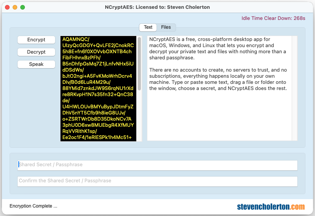Focus the Shared Secret / Passphrase field

[x=158, y=165]
